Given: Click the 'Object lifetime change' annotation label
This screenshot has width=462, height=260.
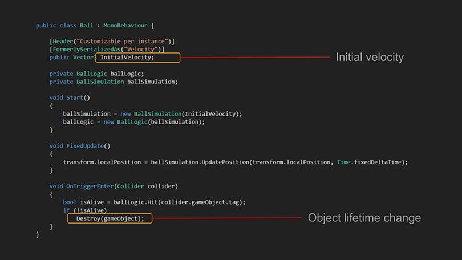Looking at the screenshot, I should (364, 218).
